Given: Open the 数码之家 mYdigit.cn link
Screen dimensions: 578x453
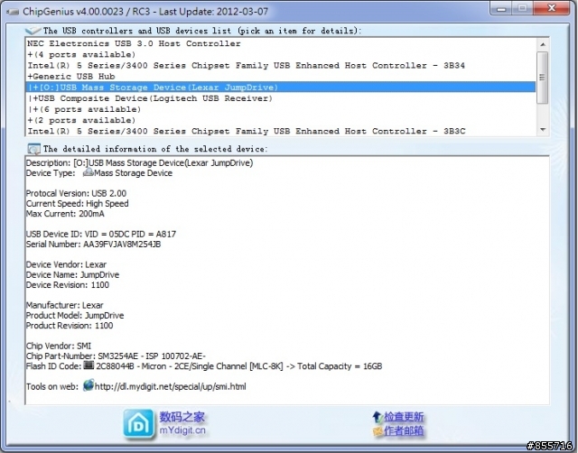Looking at the screenshot, I should pos(182,423).
